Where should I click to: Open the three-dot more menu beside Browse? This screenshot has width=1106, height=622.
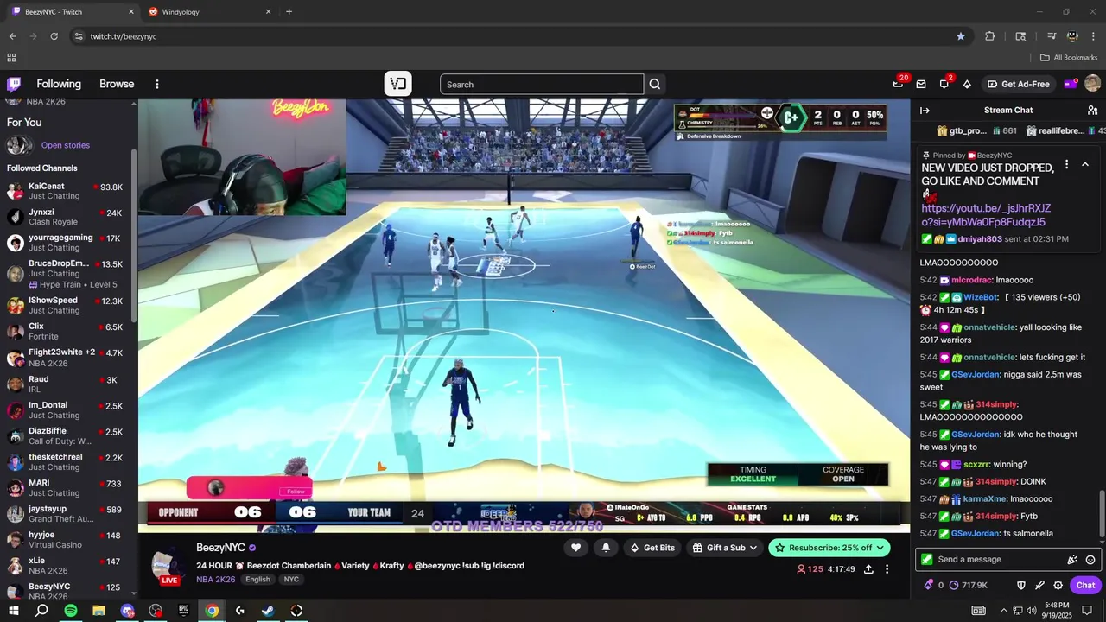click(x=157, y=84)
